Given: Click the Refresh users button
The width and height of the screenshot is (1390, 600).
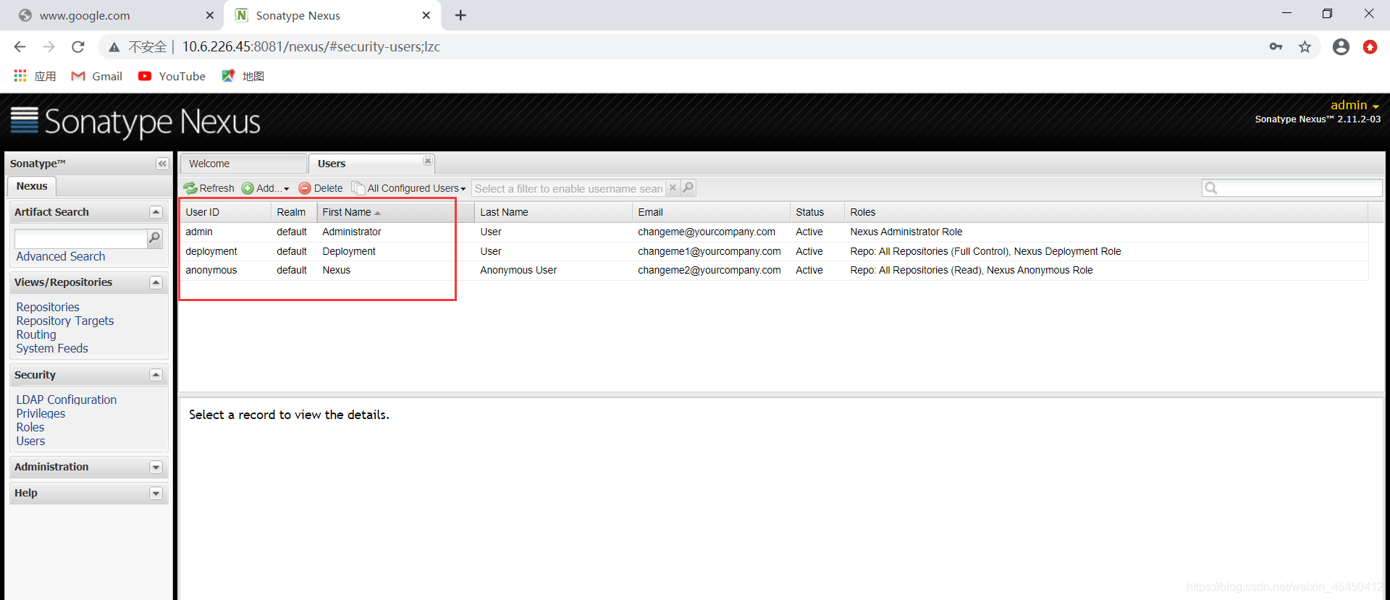Looking at the screenshot, I should (208, 188).
